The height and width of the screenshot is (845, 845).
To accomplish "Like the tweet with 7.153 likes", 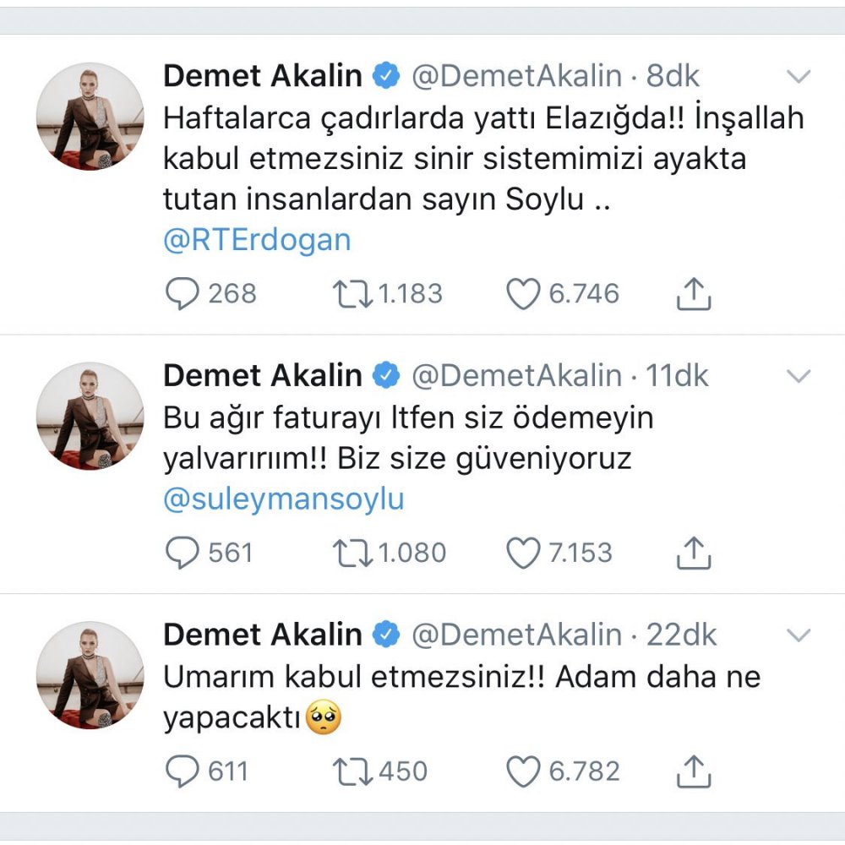I will [522, 553].
